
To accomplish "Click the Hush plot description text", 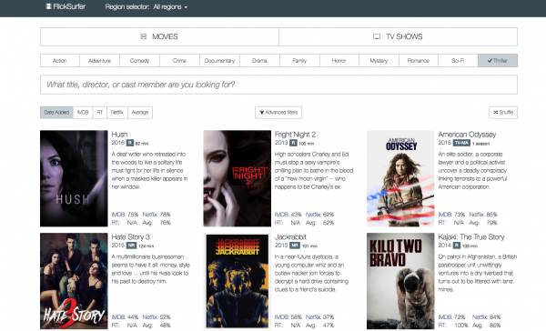I will point(150,171).
